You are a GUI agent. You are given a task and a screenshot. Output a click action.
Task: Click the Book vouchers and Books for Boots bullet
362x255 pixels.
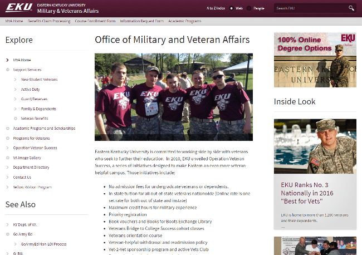pyautogui.click(x=160, y=222)
